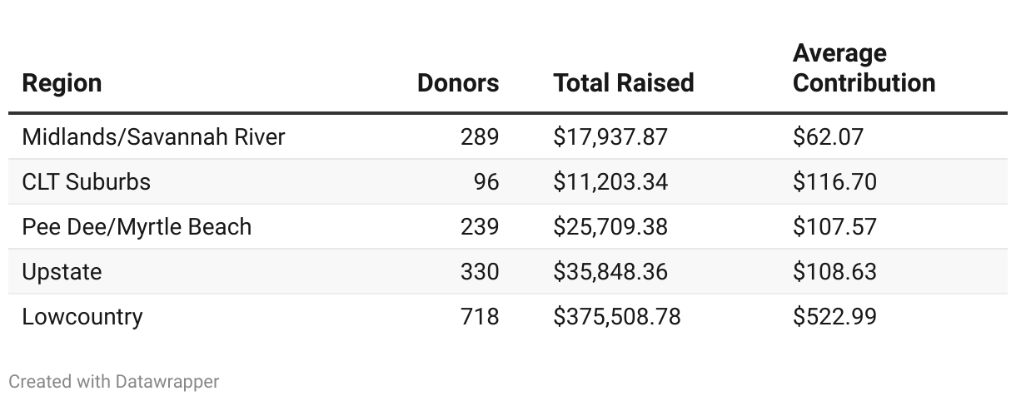Click the Upstate region cell

click(62, 271)
